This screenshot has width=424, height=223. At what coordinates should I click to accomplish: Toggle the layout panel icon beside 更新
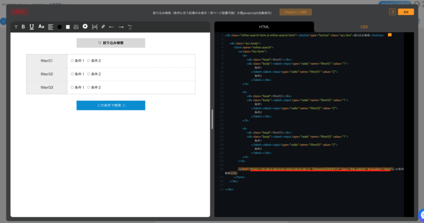[393, 12]
